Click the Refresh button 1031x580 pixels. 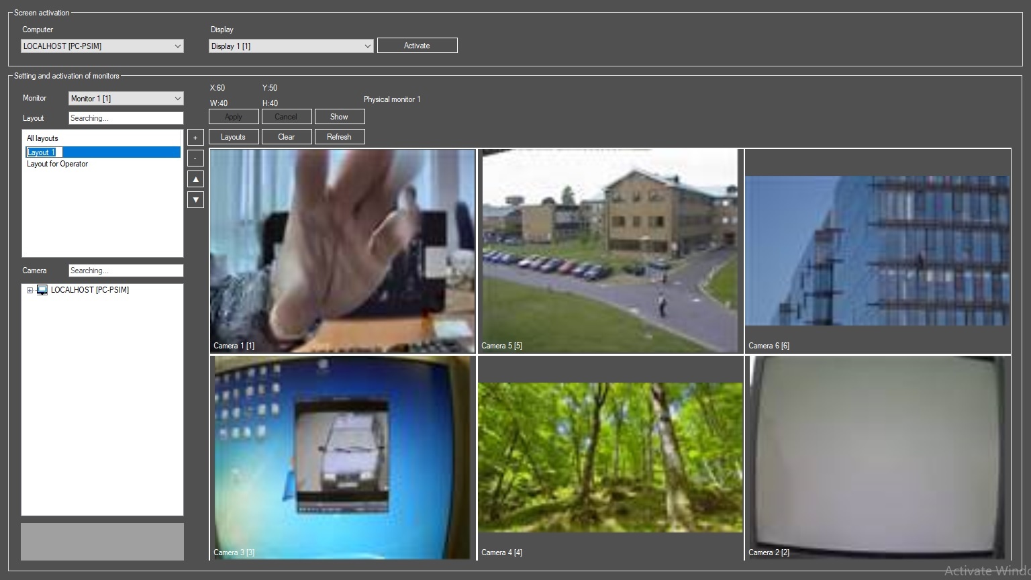[x=339, y=137]
